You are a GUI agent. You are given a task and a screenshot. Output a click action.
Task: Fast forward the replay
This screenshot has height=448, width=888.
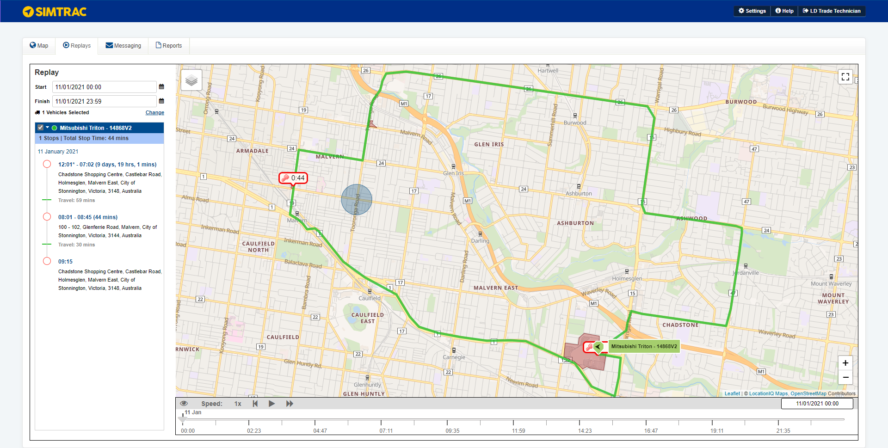click(x=290, y=404)
